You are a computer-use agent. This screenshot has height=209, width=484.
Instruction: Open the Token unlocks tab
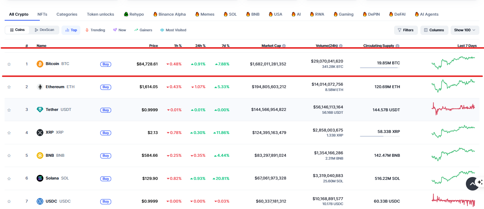101,14
